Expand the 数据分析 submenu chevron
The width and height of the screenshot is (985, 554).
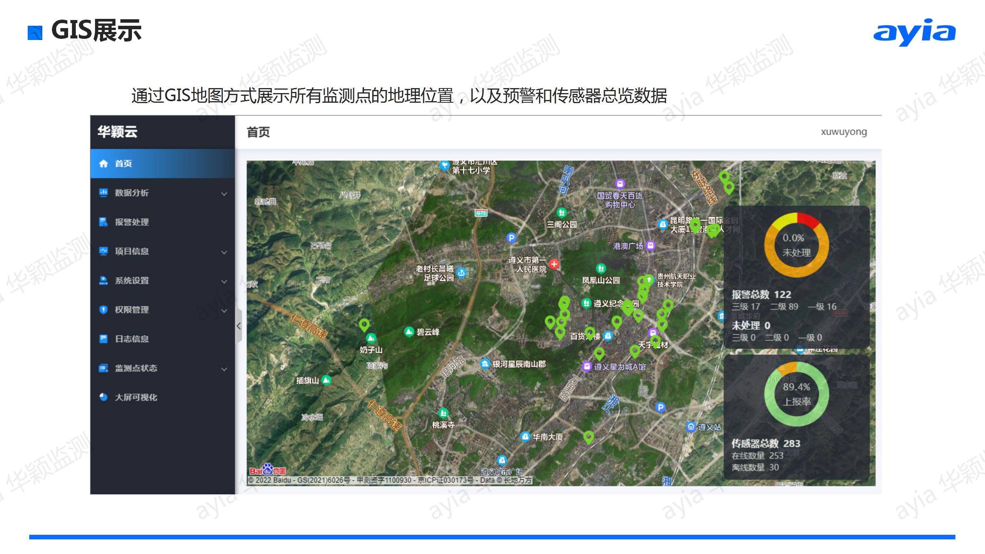[224, 194]
